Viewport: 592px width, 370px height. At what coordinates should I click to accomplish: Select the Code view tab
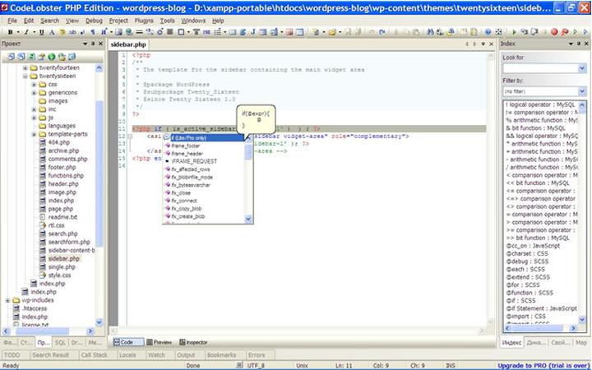click(128, 342)
